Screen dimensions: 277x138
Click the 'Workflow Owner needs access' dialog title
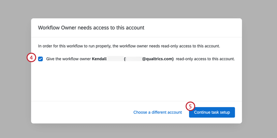click(x=91, y=28)
